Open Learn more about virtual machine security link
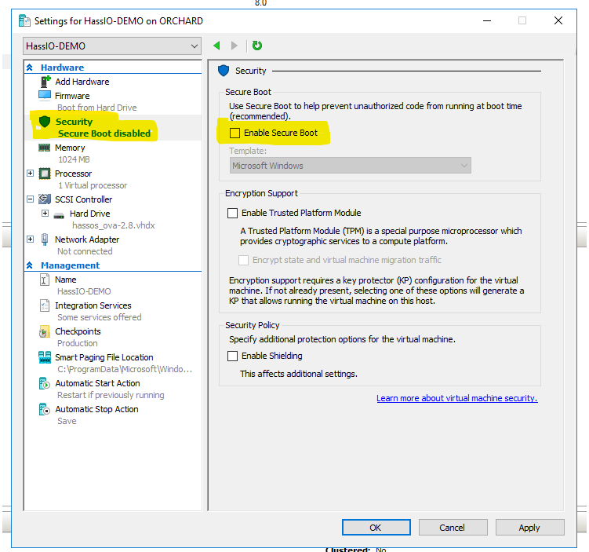The height and width of the screenshot is (552, 589). (x=456, y=398)
